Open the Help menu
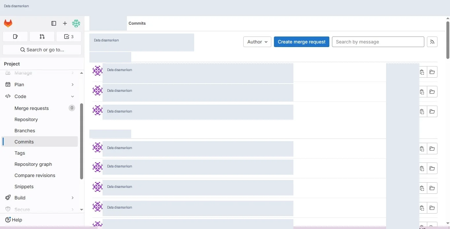The width and height of the screenshot is (450, 229). click(14, 220)
